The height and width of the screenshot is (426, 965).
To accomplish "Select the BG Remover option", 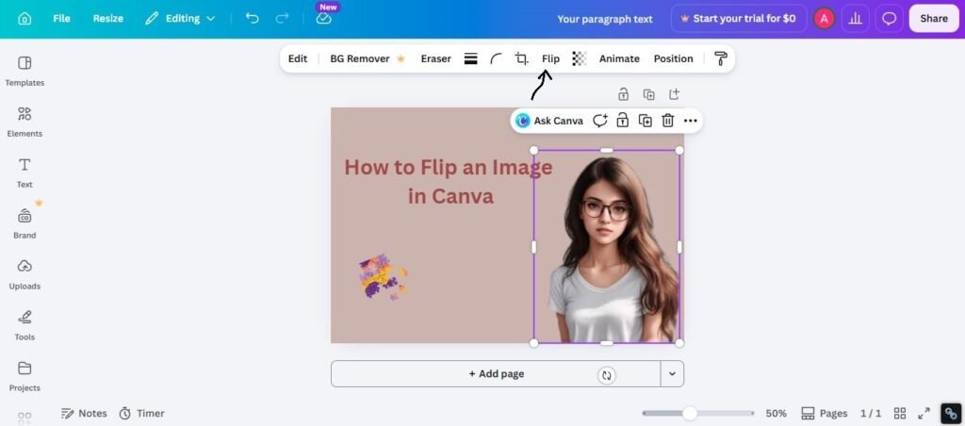I will [x=368, y=58].
